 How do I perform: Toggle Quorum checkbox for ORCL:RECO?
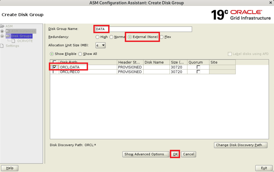pyautogui.click(x=198, y=72)
